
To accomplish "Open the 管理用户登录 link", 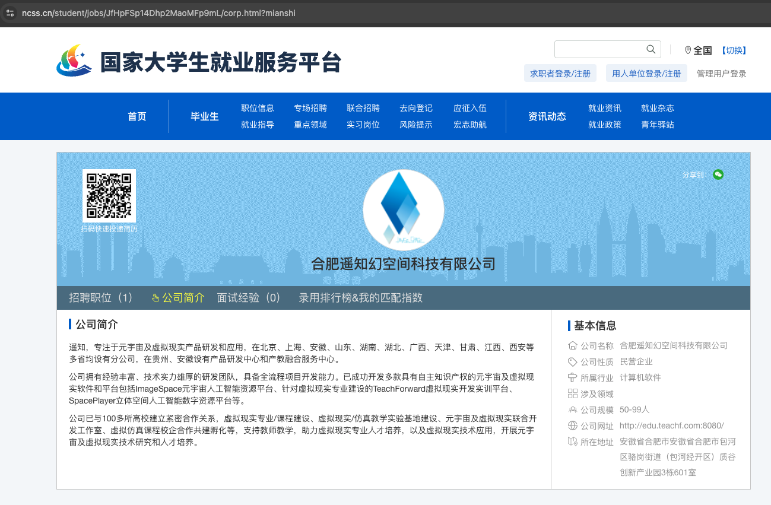I will click(x=721, y=74).
